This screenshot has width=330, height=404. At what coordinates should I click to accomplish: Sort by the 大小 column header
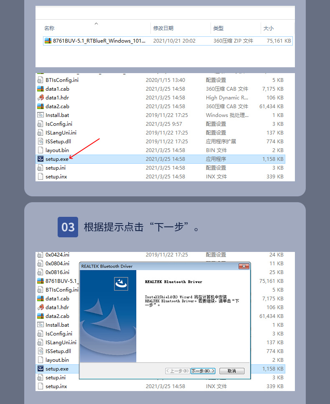point(269,28)
